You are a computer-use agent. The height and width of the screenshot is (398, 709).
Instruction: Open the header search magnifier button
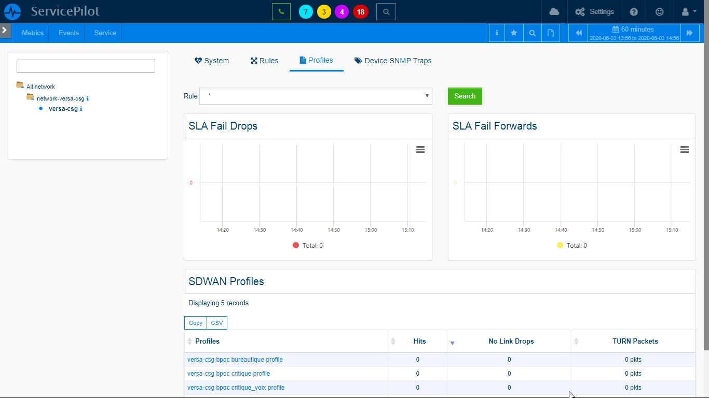click(x=386, y=11)
